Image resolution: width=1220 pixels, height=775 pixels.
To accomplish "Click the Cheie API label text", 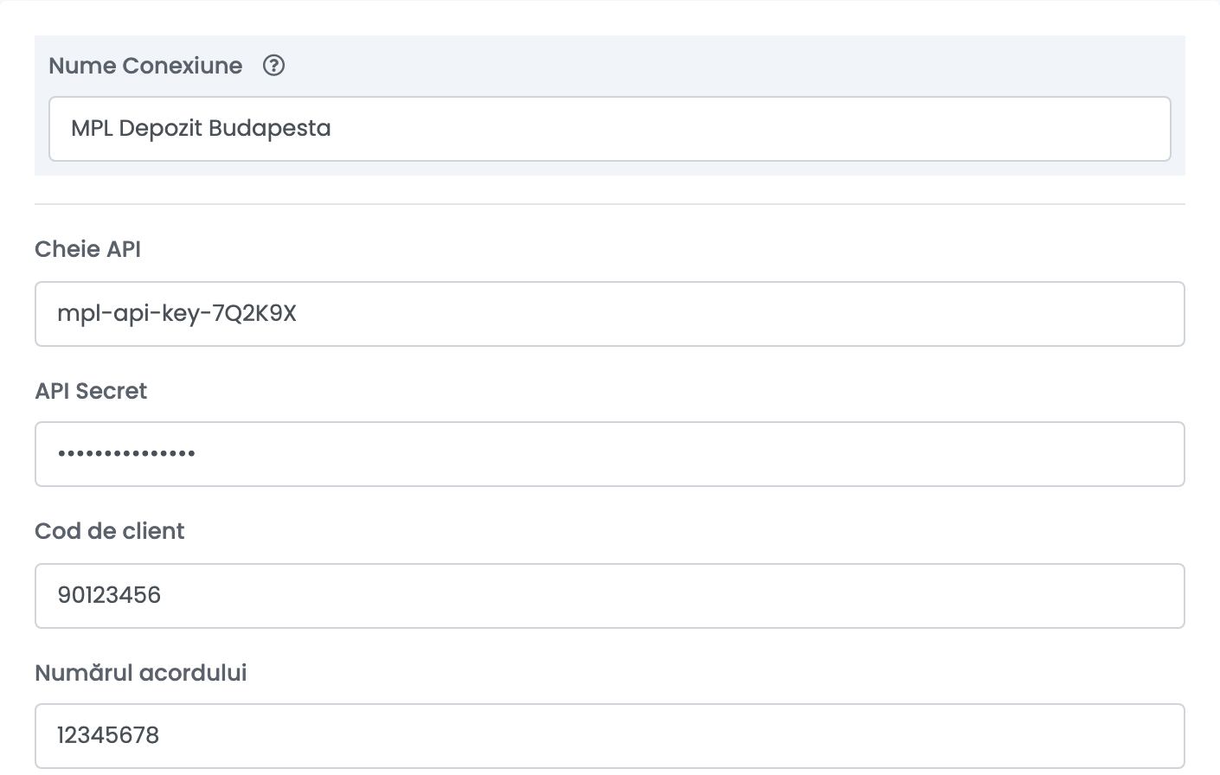I will (87, 249).
